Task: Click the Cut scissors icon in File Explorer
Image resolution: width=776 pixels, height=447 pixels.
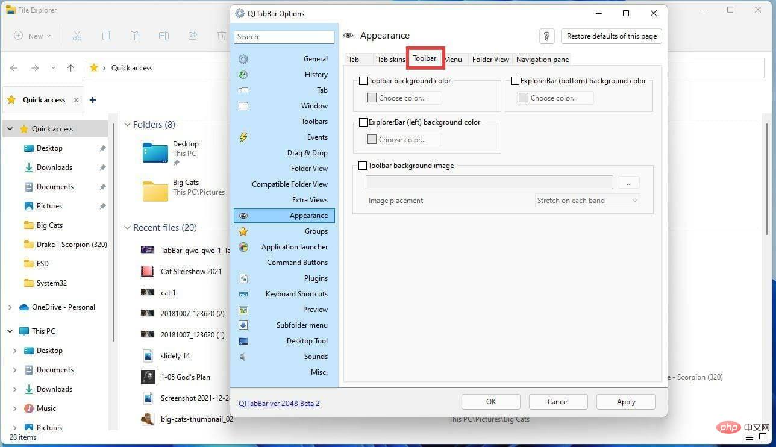Action: click(77, 36)
